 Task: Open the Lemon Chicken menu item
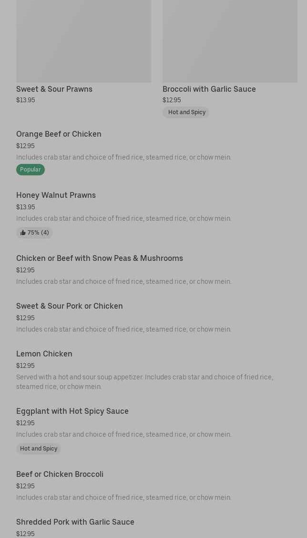point(44,354)
